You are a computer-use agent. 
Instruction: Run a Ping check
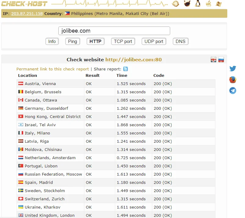(x=72, y=41)
